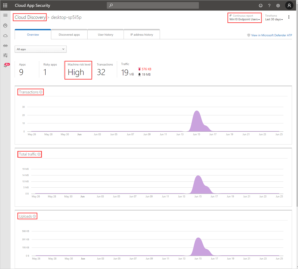Open the Discover cloud icon in sidebar
Image resolution: width=298 pixels, height=269 pixels.
(x=5, y=36)
